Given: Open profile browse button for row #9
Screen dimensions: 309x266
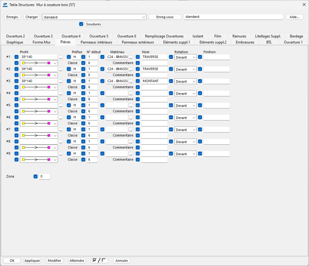Looking at the screenshot, I should coord(61,154).
